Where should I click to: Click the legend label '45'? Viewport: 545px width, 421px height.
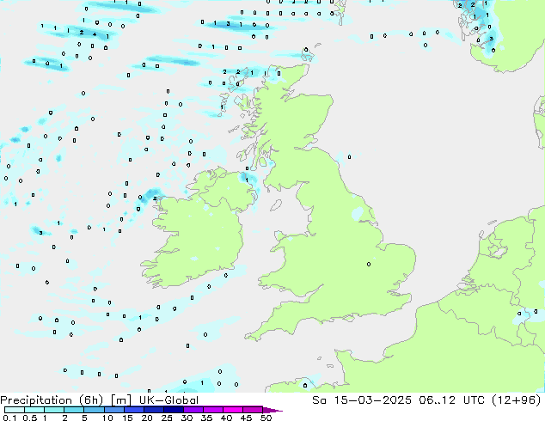[x=246, y=418]
